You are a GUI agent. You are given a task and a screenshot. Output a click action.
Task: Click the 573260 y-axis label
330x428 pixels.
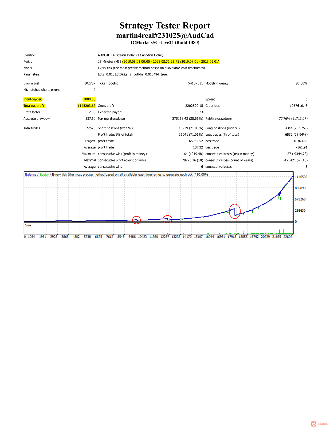tap(300, 199)
